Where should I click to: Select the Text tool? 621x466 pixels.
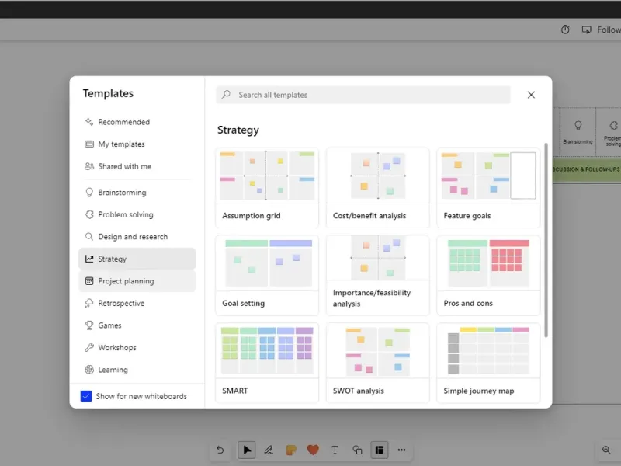[x=335, y=450]
